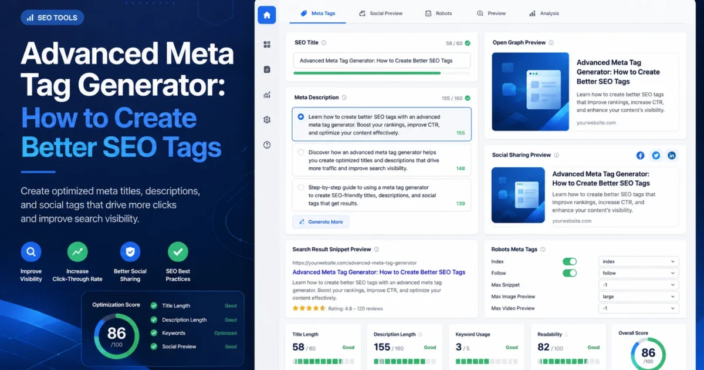Image resolution: width=704 pixels, height=370 pixels.
Task: Select the 148-character meta description option
Action: (381, 160)
